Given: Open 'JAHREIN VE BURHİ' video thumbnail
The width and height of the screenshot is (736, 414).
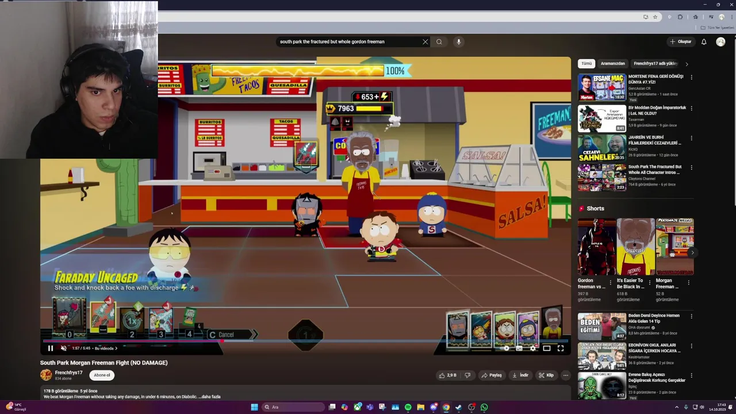Looking at the screenshot, I should 602,148.
